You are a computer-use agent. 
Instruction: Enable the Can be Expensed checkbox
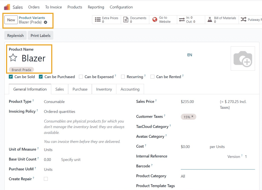coord(81,77)
